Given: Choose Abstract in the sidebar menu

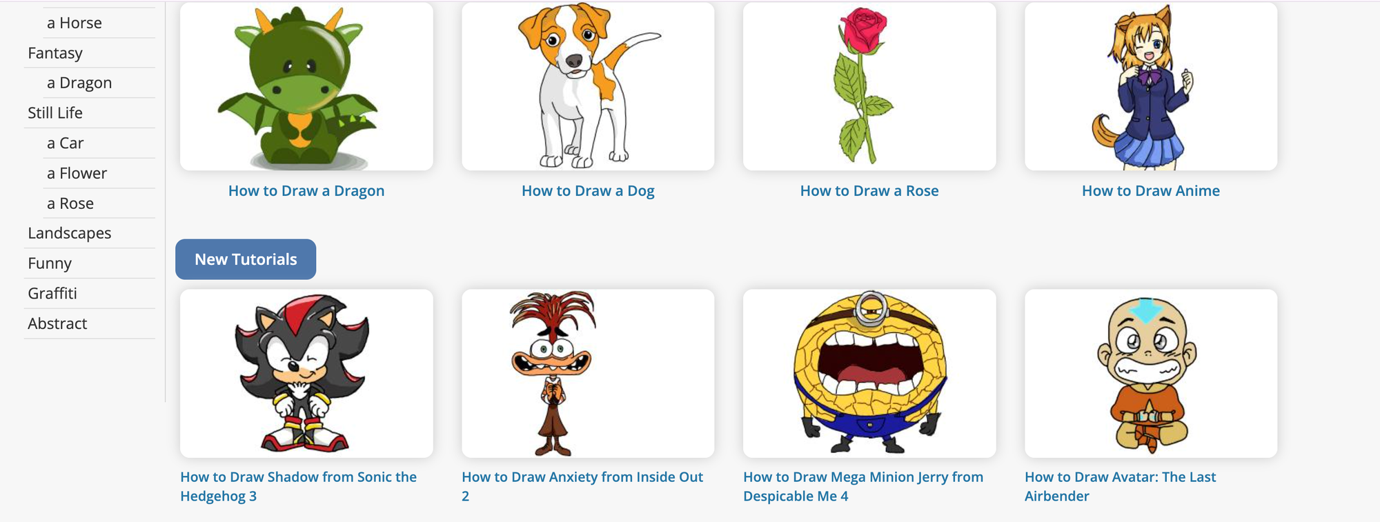Looking at the screenshot, I should click(x=57, y=323).
